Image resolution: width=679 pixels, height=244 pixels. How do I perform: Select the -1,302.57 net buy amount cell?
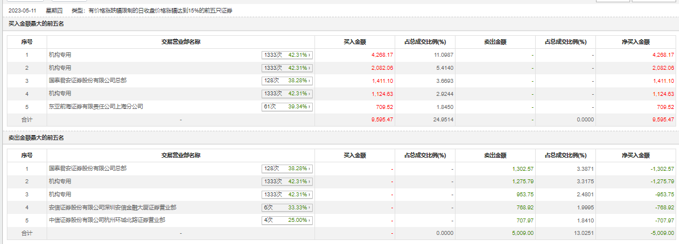click(x=660, y=169)
